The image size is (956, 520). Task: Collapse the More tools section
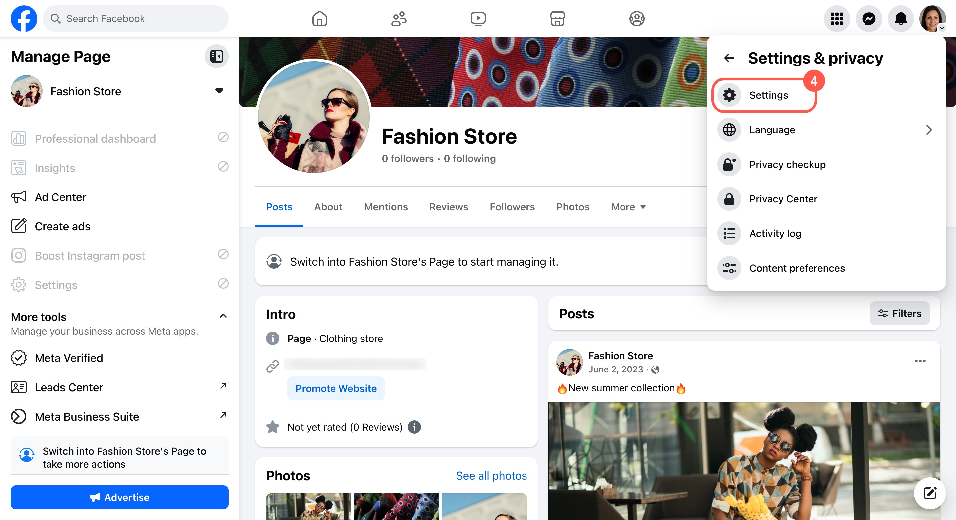223,316
